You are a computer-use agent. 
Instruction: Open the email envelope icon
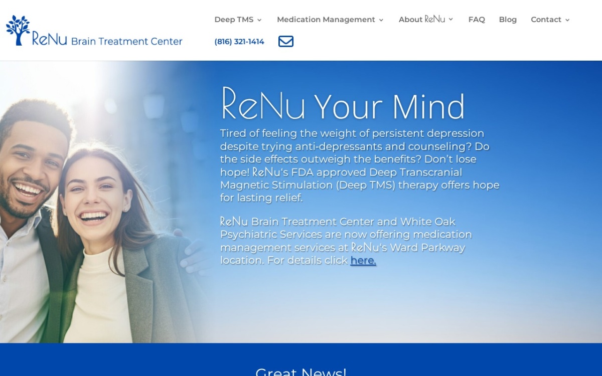(286, 42)
